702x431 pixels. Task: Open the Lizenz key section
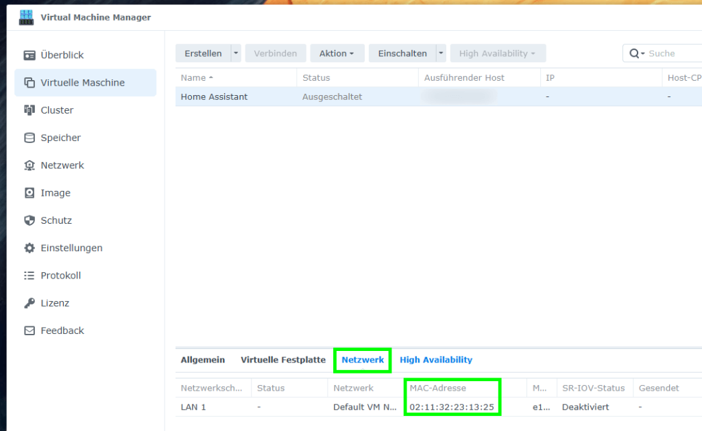[29, 302]
